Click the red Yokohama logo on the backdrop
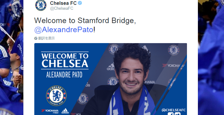 click(x=173, y=66)
